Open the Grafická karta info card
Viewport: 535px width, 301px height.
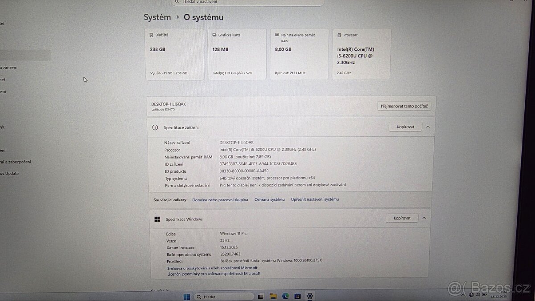pos(237,53)
